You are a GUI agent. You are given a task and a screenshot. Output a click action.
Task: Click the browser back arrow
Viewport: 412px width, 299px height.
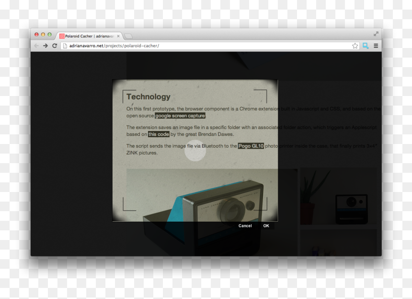click(36, 46)
